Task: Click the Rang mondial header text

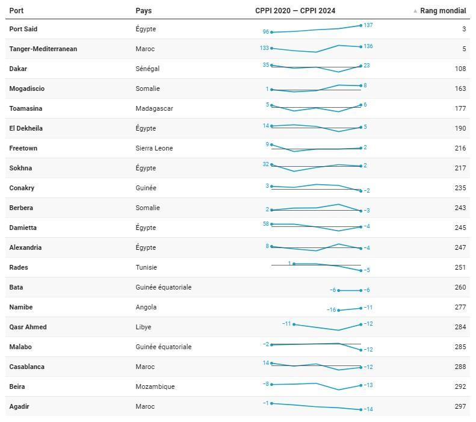Action: coord(443,11)
